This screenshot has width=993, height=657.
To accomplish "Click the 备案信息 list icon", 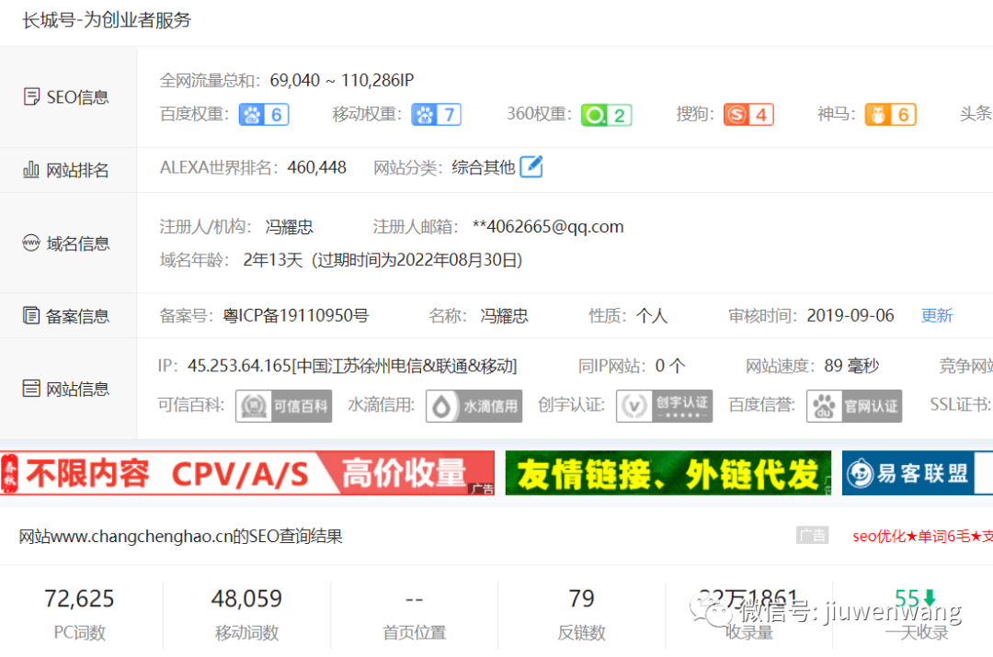I will (31, 315).
